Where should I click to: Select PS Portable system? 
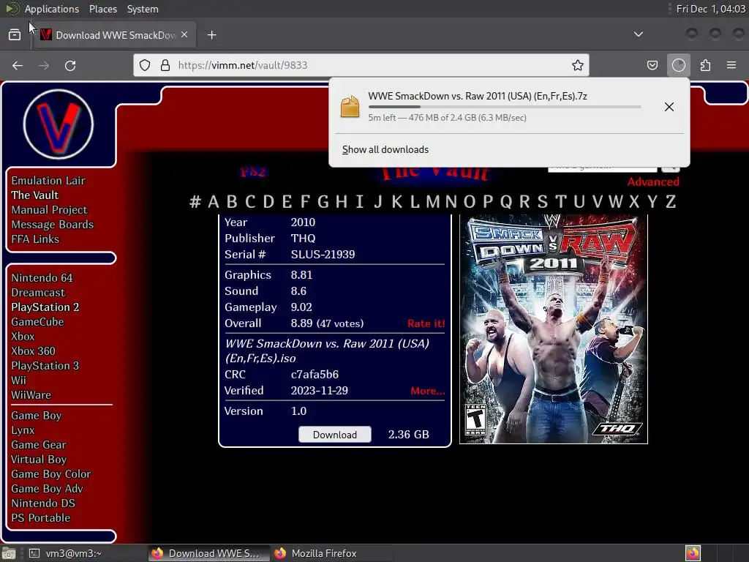[41, 518]
